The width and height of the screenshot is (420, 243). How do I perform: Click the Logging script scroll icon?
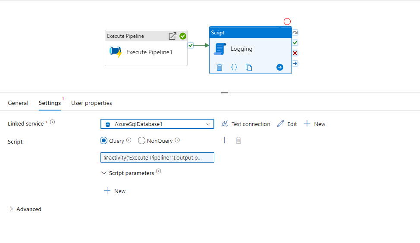pyautogui.click(x=220, y=49)
